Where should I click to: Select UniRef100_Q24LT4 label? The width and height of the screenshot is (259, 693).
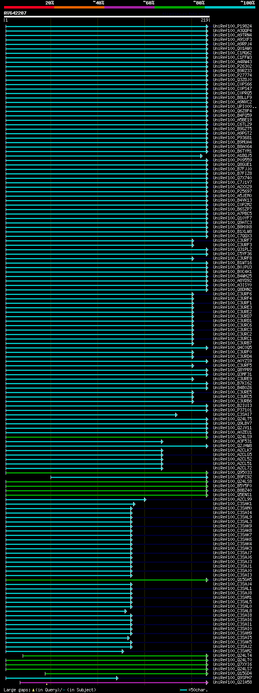(232, 655)
